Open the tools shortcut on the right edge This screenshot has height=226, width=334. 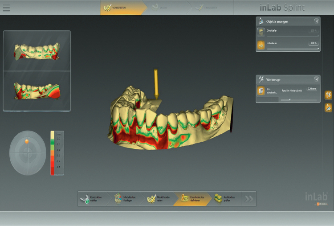click(x=329, y=95)
